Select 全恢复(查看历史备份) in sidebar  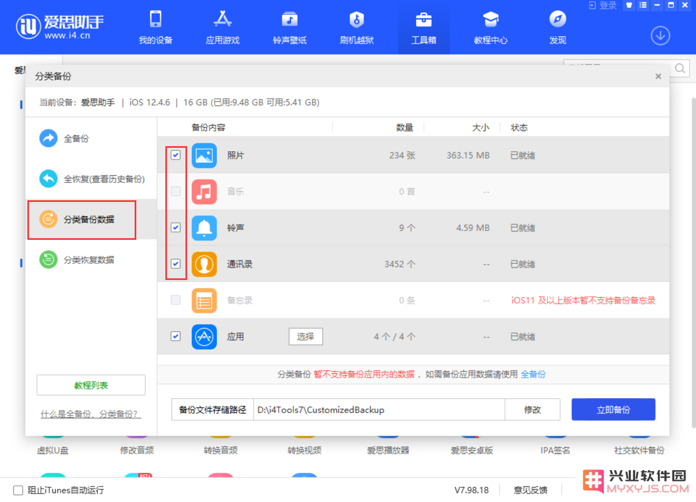click(92, 179)
